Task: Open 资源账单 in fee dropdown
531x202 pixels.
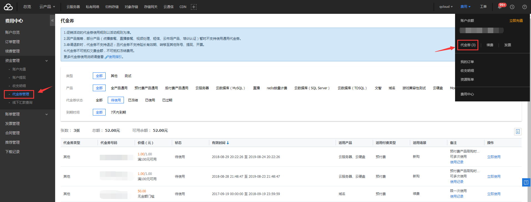Action: pos(467,80)
